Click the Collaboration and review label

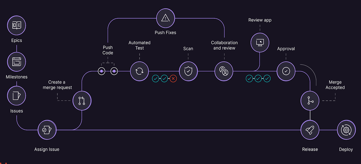225,45
